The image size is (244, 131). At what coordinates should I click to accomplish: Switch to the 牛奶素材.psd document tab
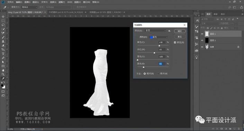[66, 12]
